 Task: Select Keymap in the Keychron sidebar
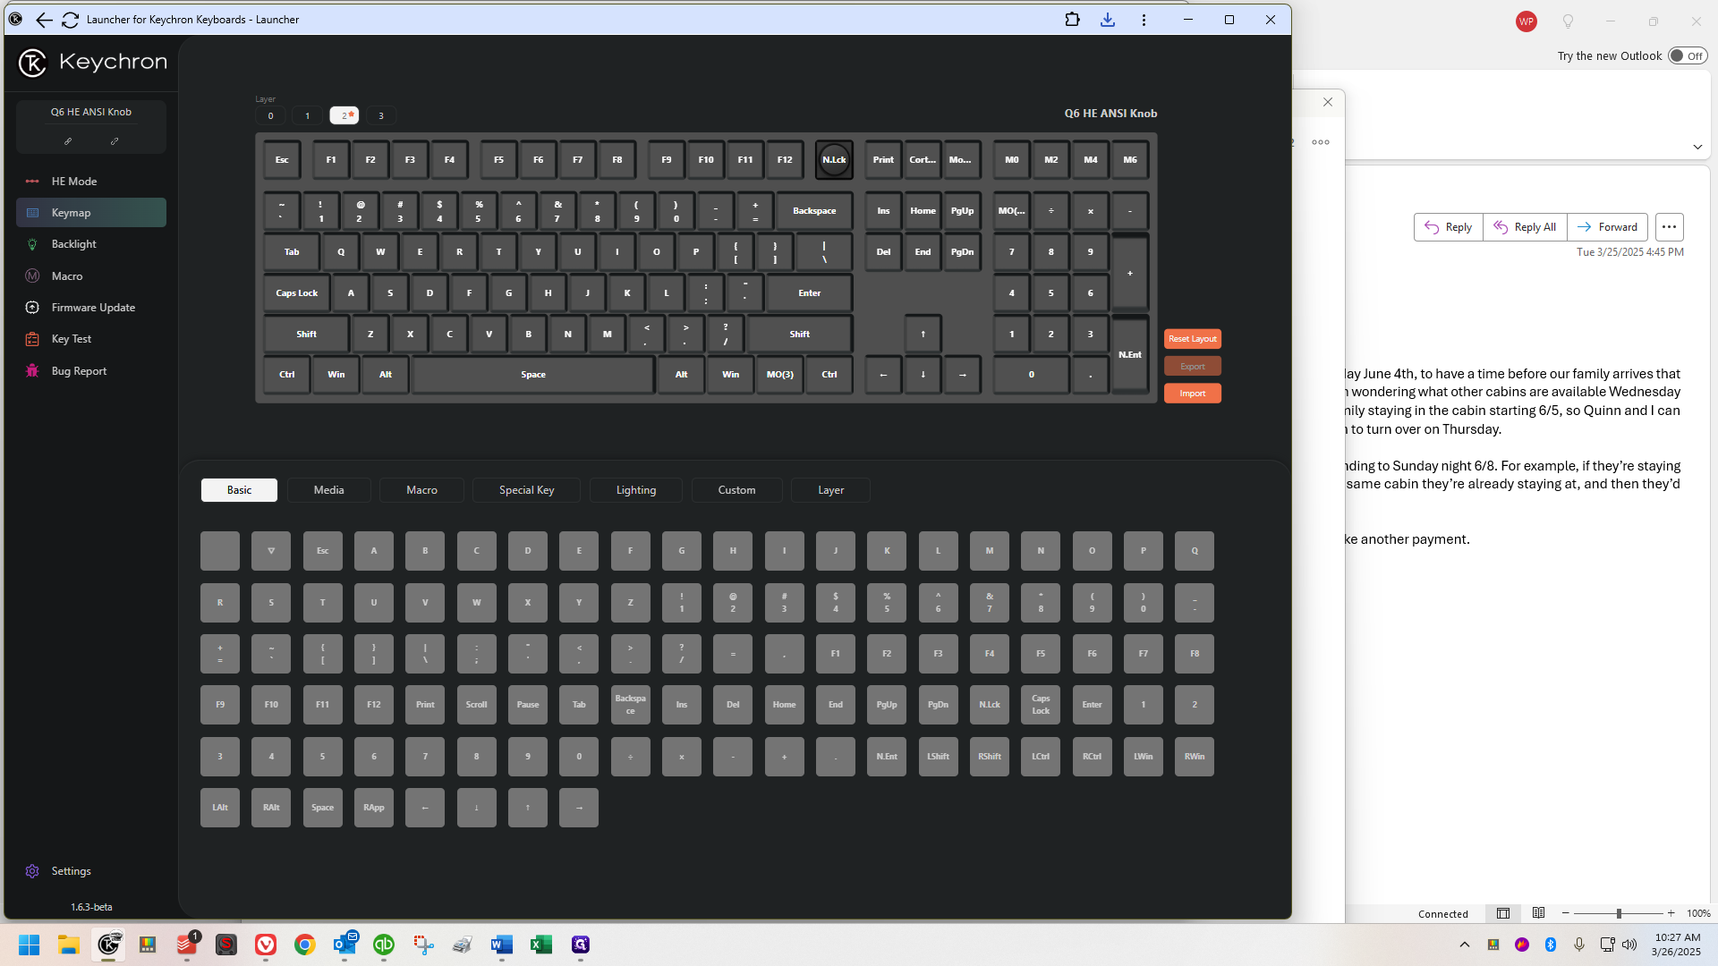[x=90, y=213]
